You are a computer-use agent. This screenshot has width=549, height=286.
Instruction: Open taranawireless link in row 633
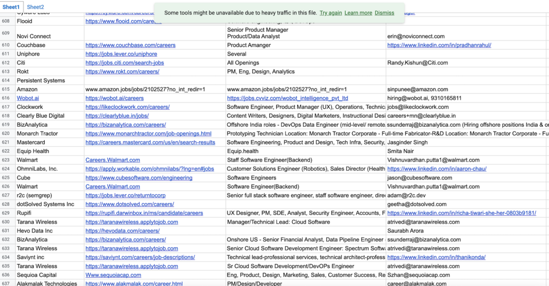(132, 248)
